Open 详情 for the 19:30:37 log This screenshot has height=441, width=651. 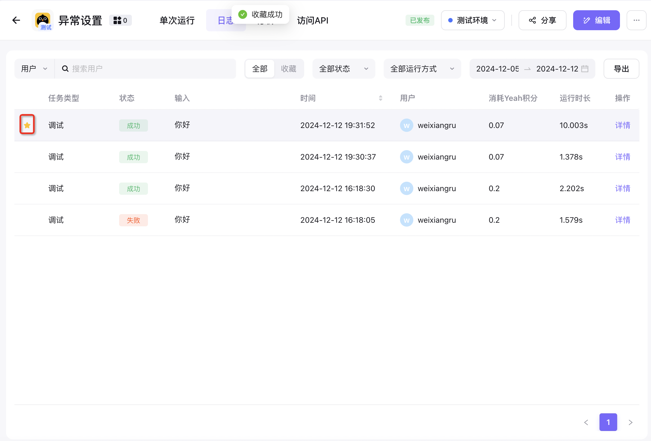pyautogui.click(x=622, y=157)
